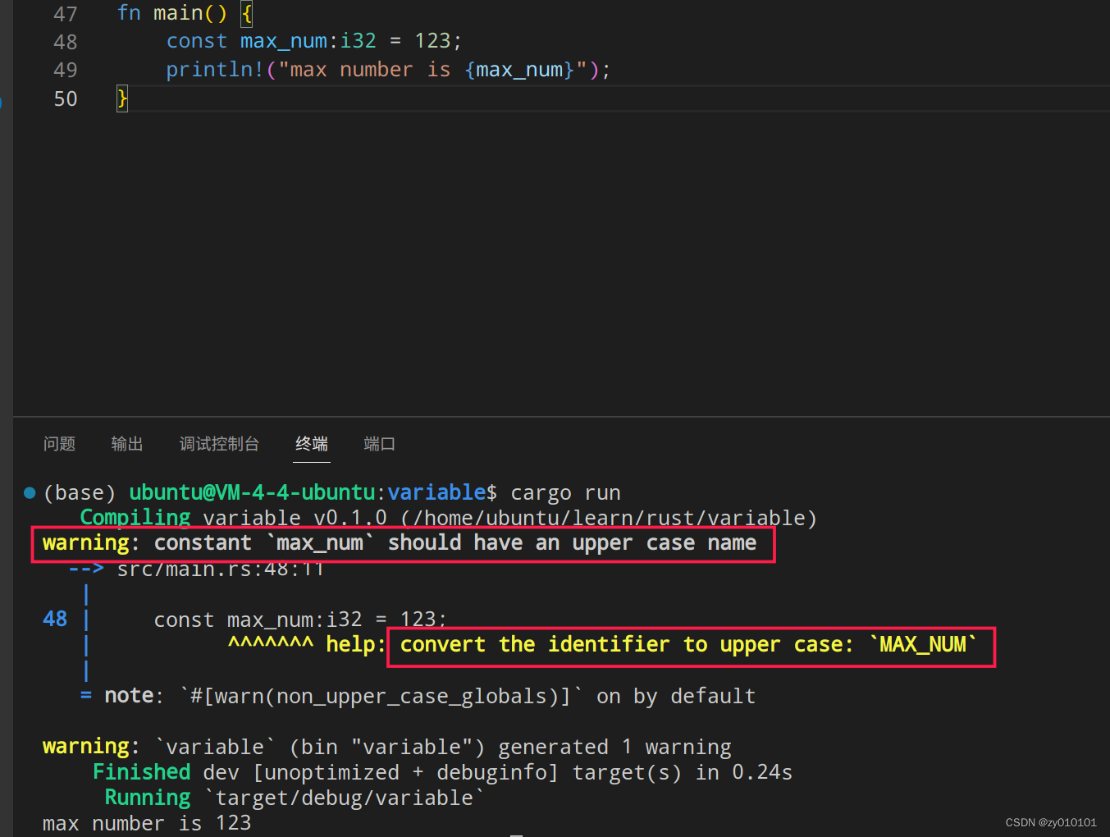Open /home/ubuntu/learn/rust/variable path in terminal
This screenshot has height=837, width=1110.
pyautogui.click(x=609, y=518)
